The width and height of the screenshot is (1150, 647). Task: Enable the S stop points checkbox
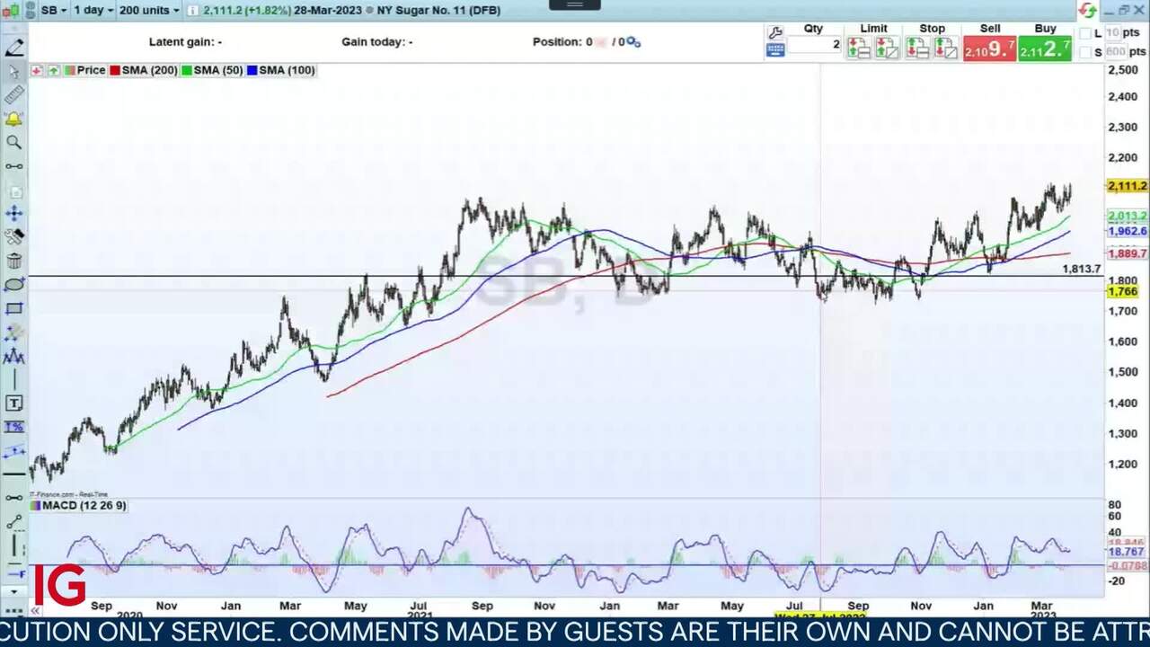1085,52
